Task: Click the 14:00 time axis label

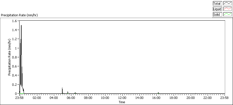Action: pos(140,98)
